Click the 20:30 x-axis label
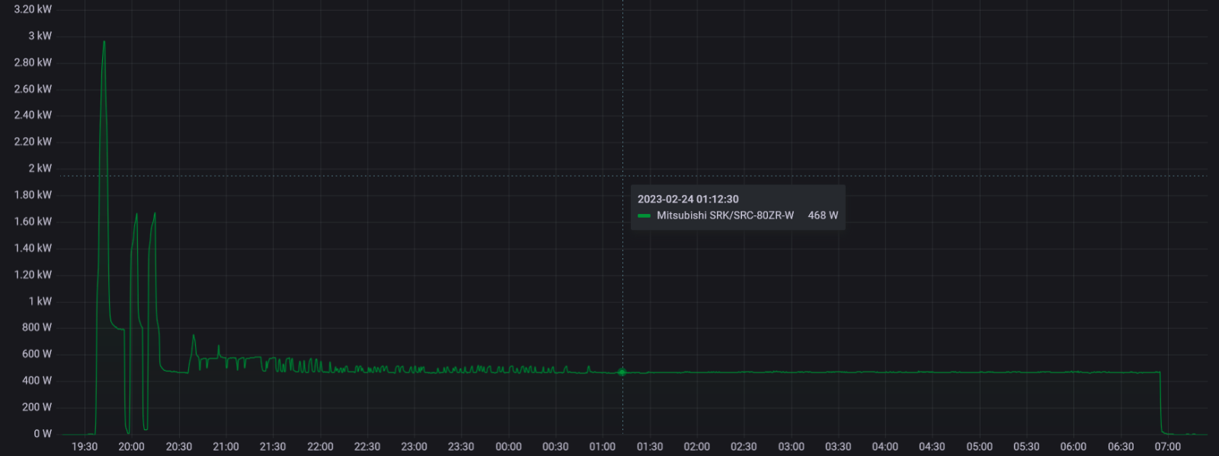The width and height of the screenshot is (1219, 456). click(179, 447)
